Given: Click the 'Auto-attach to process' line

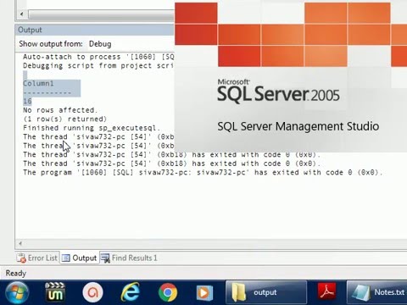Looking at the screenshot, I should 98,57.
